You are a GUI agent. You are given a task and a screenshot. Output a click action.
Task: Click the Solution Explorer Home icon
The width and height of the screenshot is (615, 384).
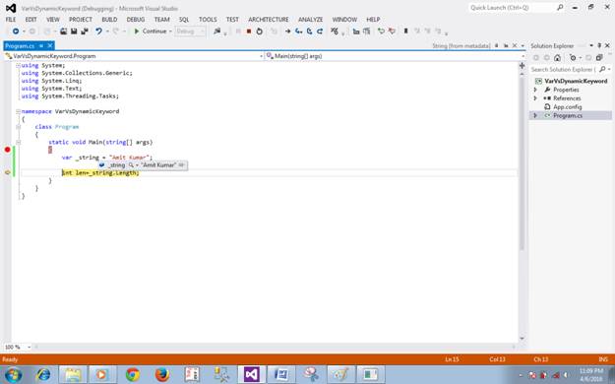(x=557, y=58)
